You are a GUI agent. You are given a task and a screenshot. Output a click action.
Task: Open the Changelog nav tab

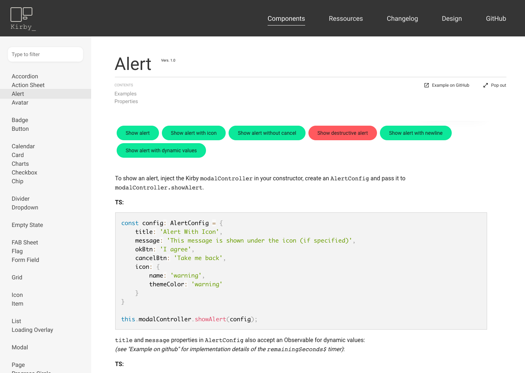click(x=402, y=19)
